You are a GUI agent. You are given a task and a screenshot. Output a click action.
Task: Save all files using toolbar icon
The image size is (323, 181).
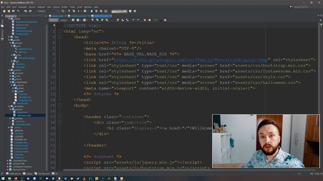click(18, 11)
